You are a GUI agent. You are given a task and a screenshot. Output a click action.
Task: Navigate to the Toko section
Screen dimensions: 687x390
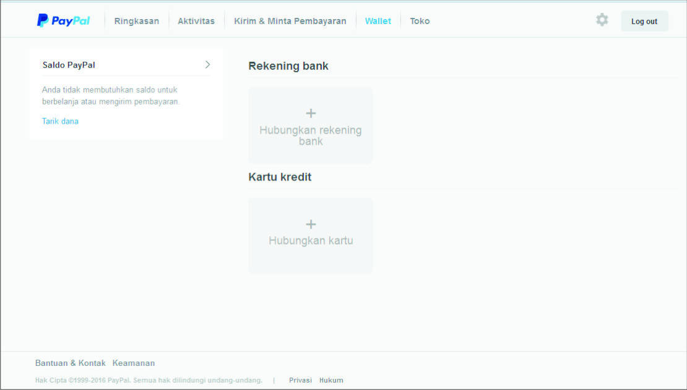click(x=420, y=20)
